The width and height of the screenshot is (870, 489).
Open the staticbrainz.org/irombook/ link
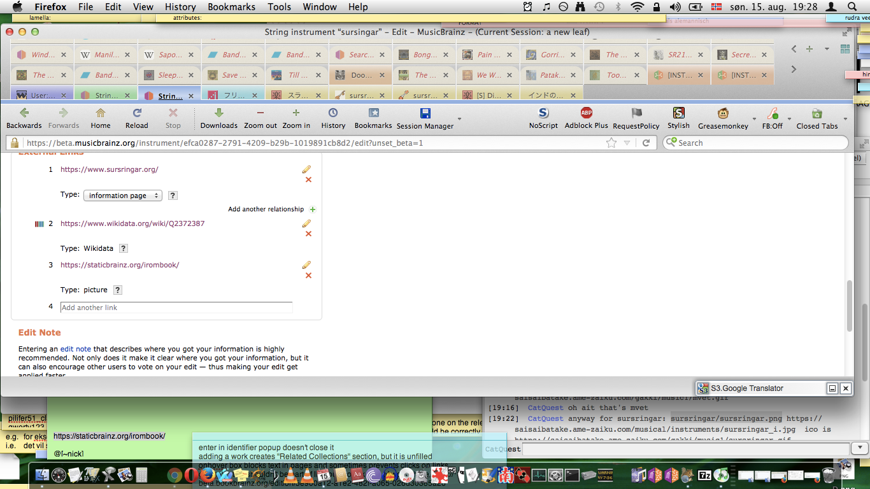[120, 265]
